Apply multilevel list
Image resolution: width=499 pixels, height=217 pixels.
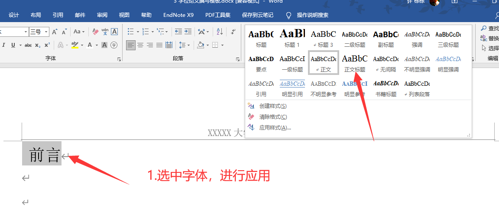pyautogui.click(x=161, y=32)
